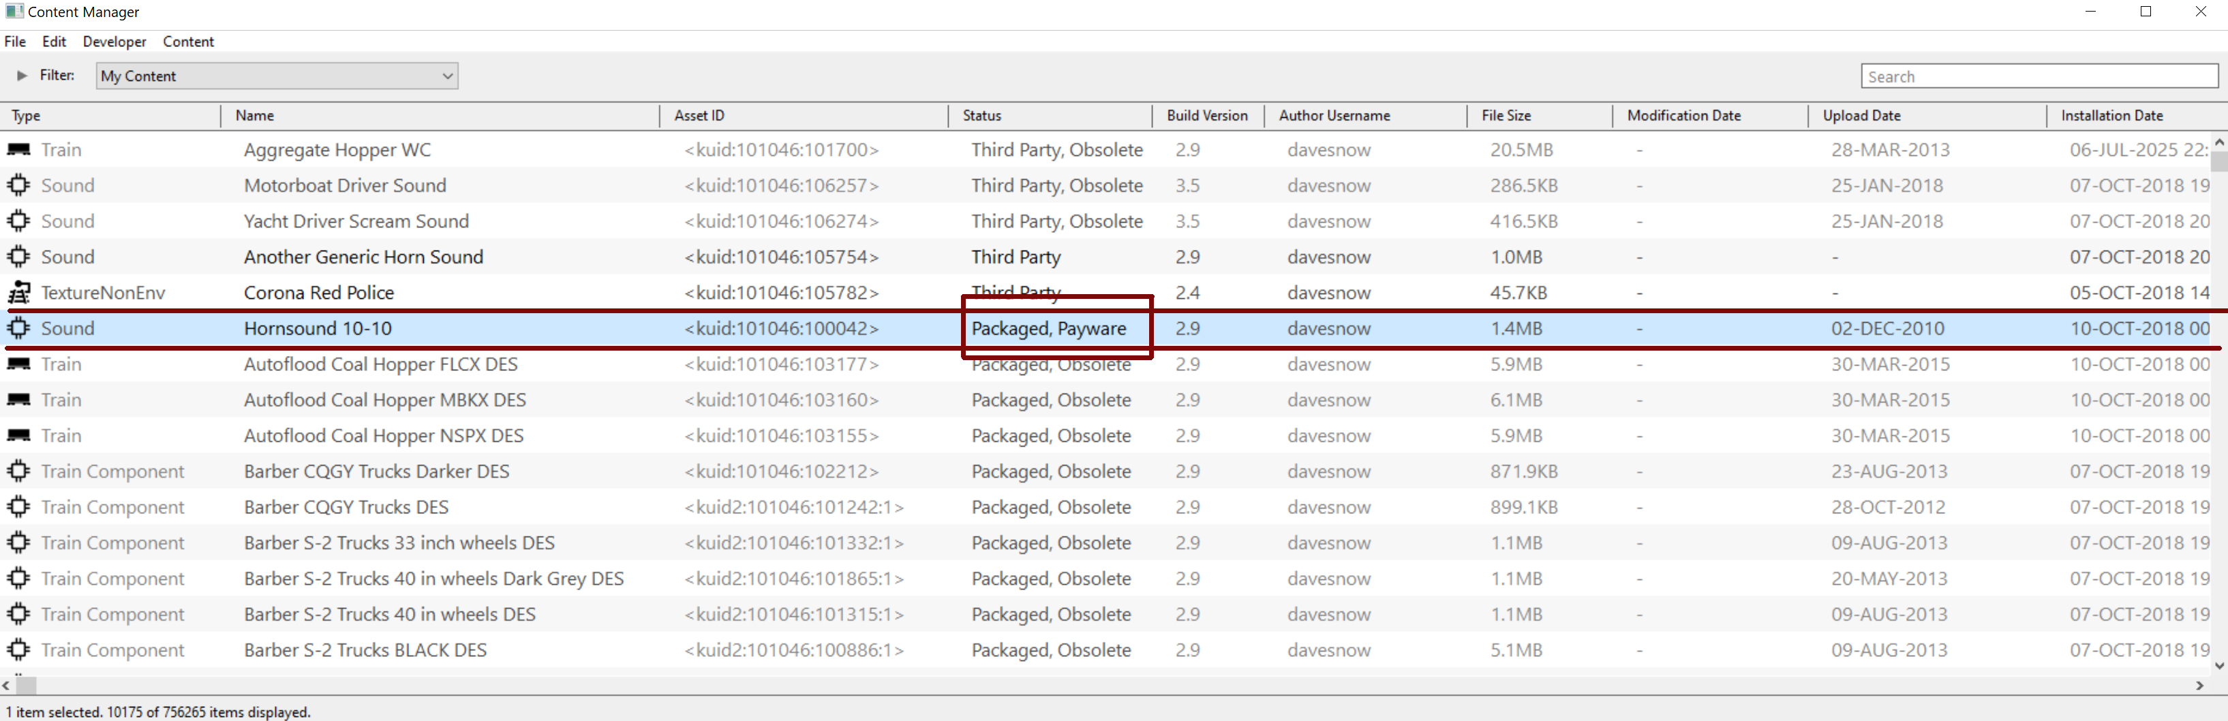Screen dimensions: 2228x721
Task: Open the File menu
Action: click(16, 42)
